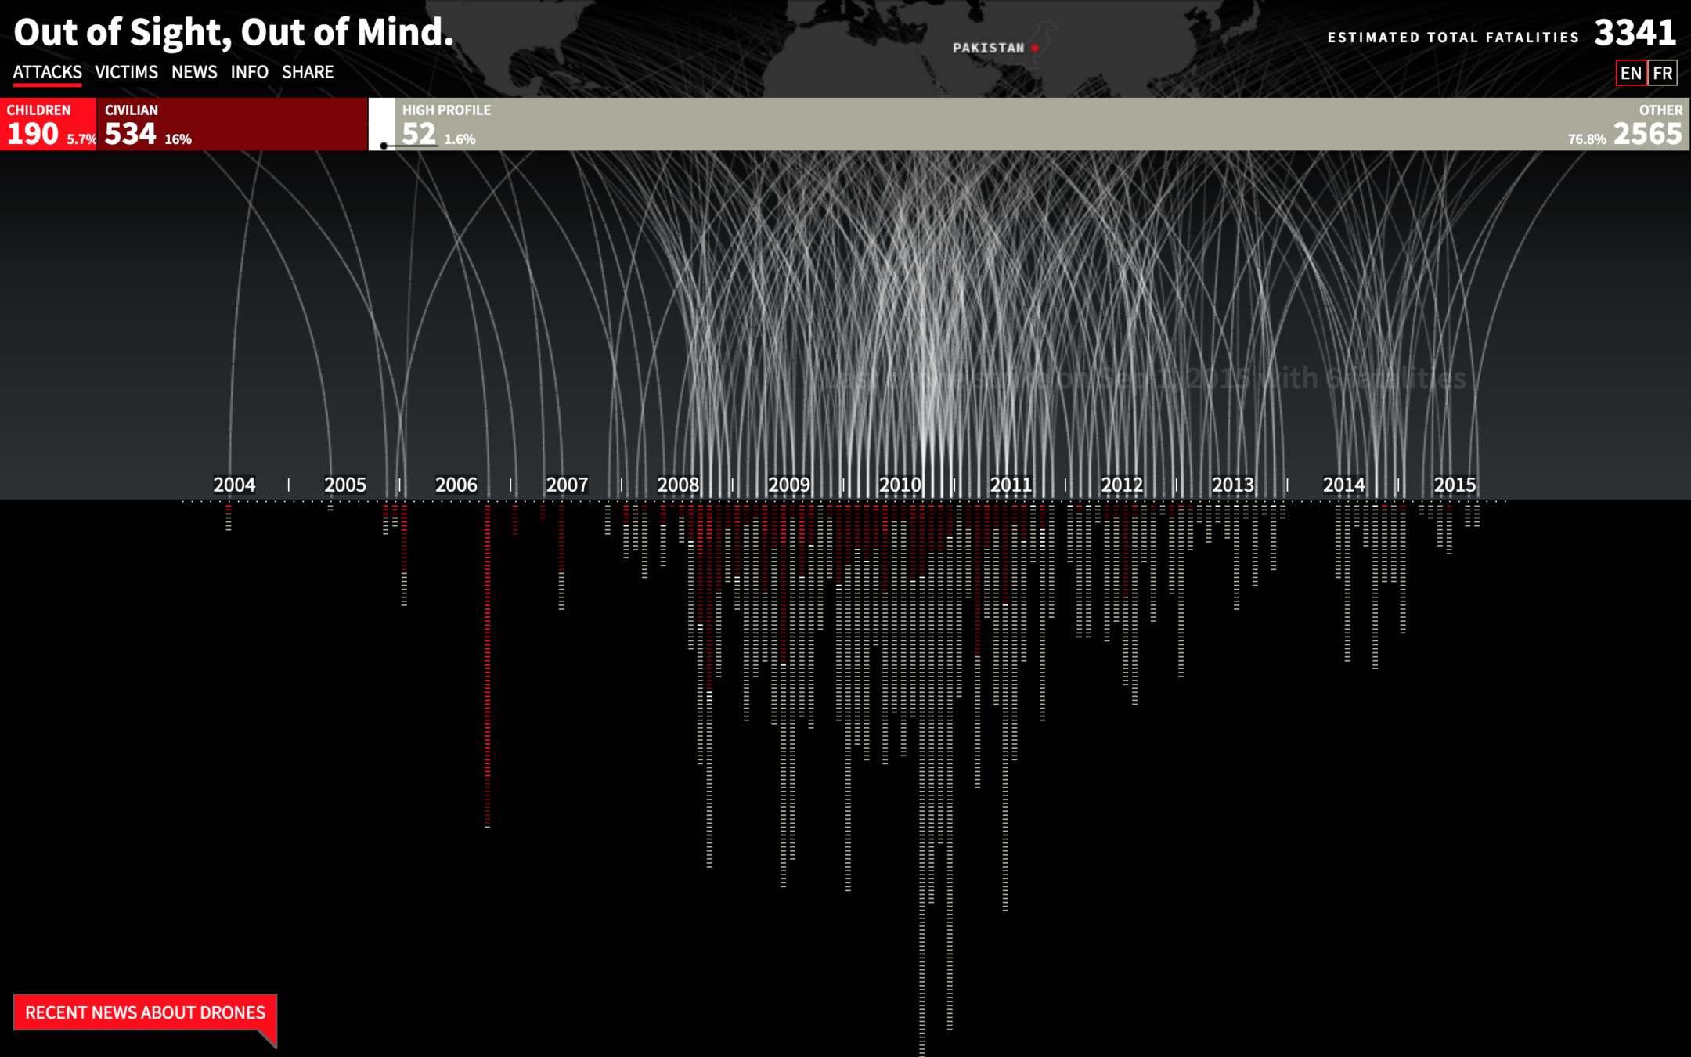Switch to the VICTIMS tab
1691x1057 pixels.
(x=126, y=72)
